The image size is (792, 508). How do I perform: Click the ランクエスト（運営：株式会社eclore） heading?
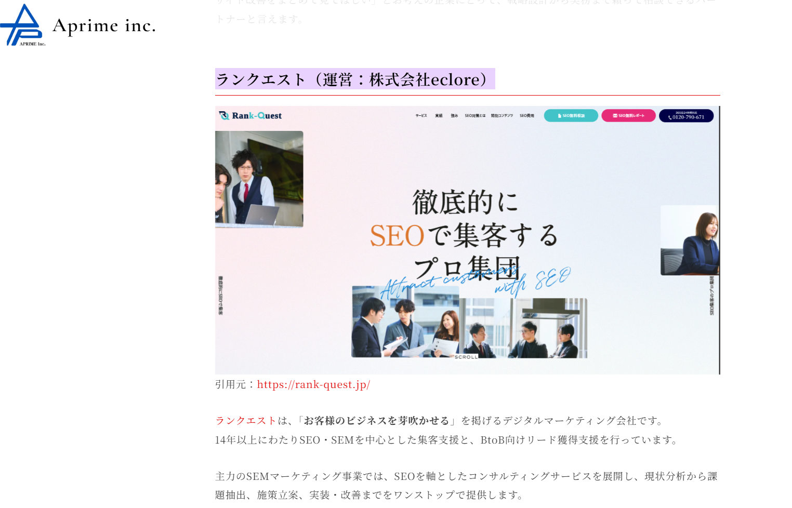coord(354,79)
